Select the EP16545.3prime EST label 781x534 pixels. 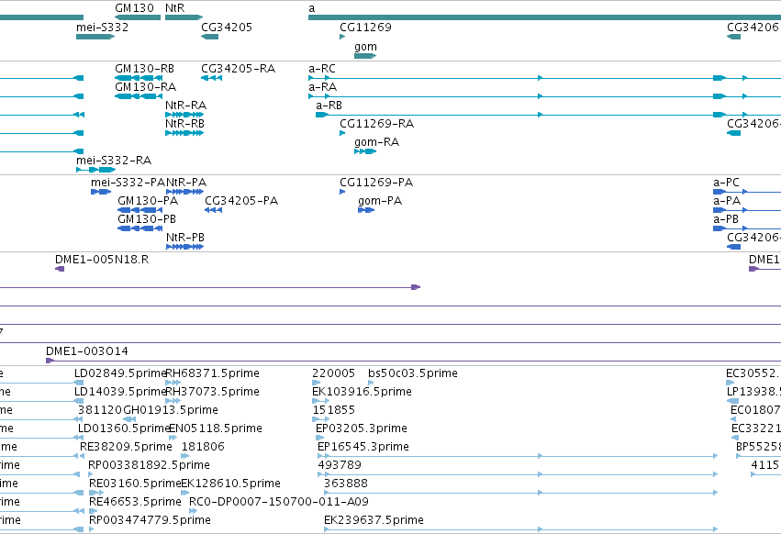(363, 447)
